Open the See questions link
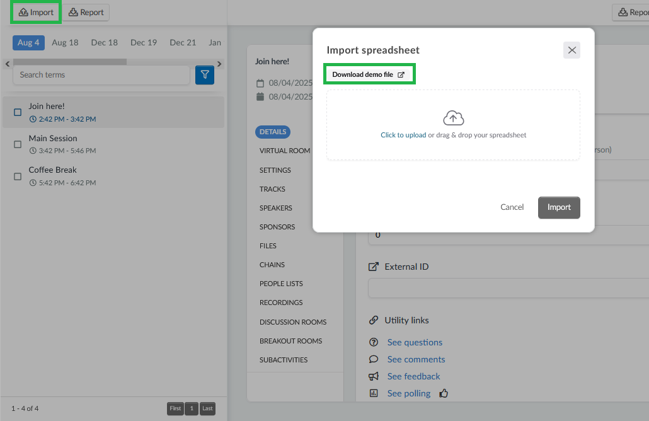Image resolution: width=649 pixels, height=421 pixels. click(x=415, y=342)
